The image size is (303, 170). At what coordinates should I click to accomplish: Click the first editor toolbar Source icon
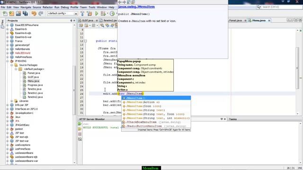point(81,25)
